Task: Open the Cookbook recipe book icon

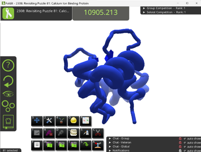Action: tap(8, 122)
